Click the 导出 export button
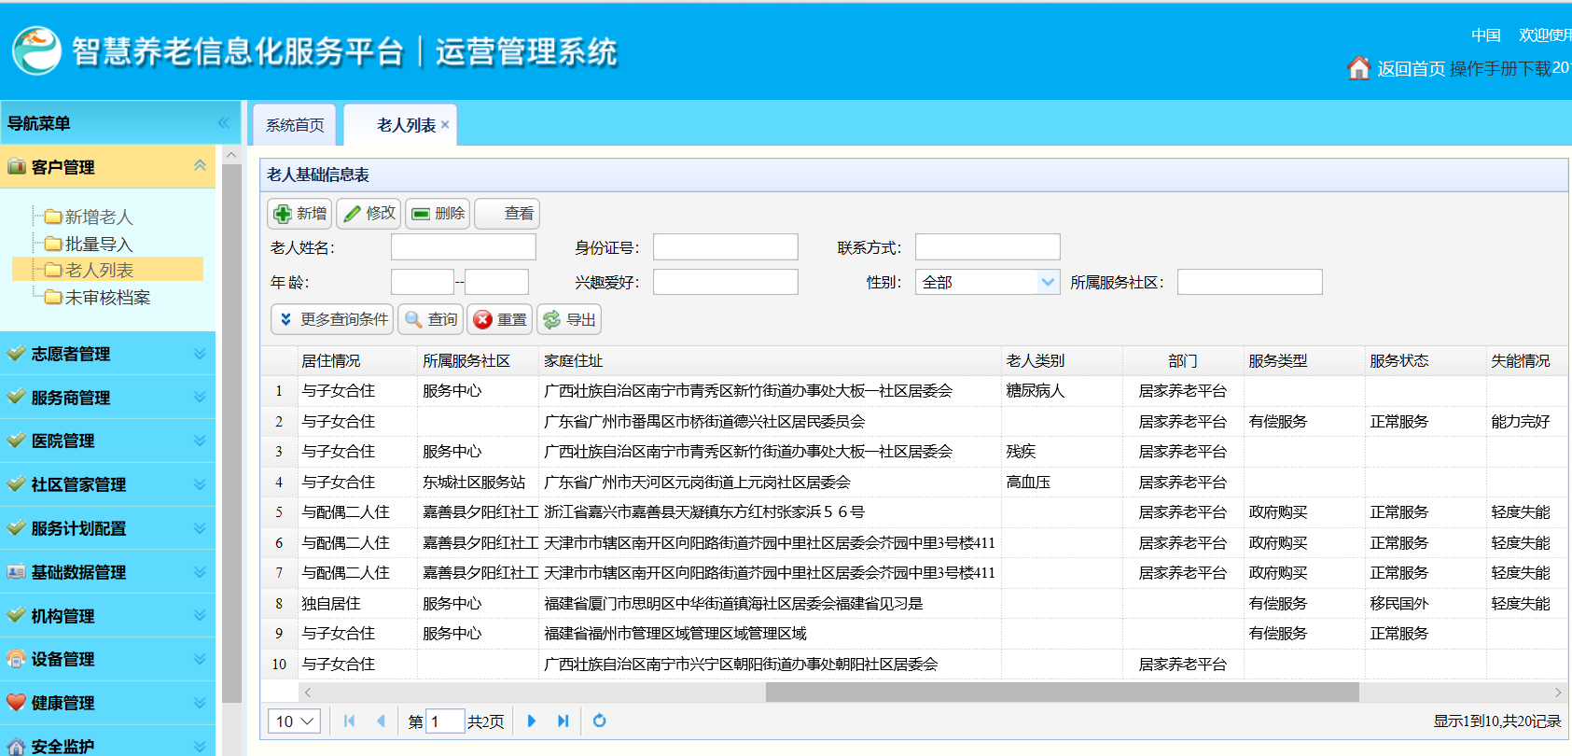1572x756 pixels. pyautogui.click(x=569, y=320)
